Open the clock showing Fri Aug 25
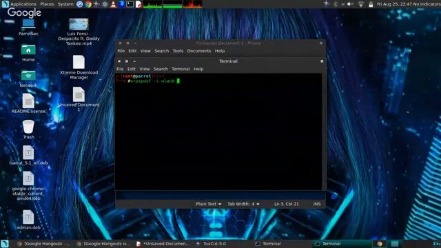The width and height of the screenshot is (441, 248). 393,4
